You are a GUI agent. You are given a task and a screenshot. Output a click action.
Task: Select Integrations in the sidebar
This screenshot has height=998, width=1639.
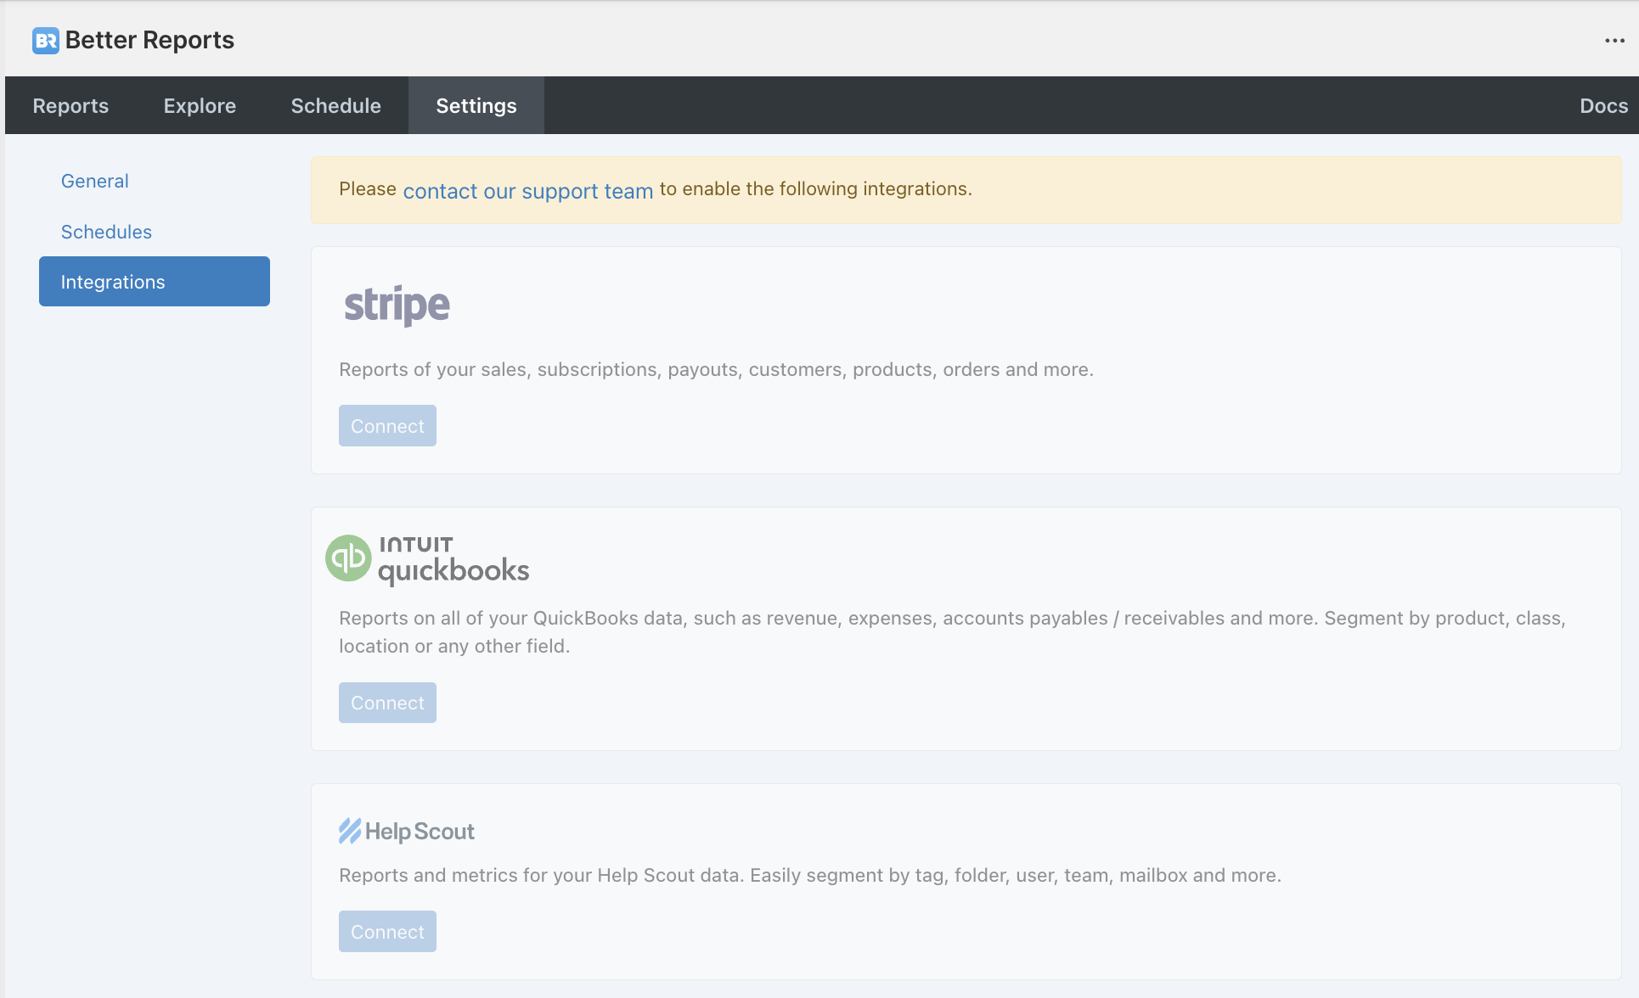[x=154, y=282]
